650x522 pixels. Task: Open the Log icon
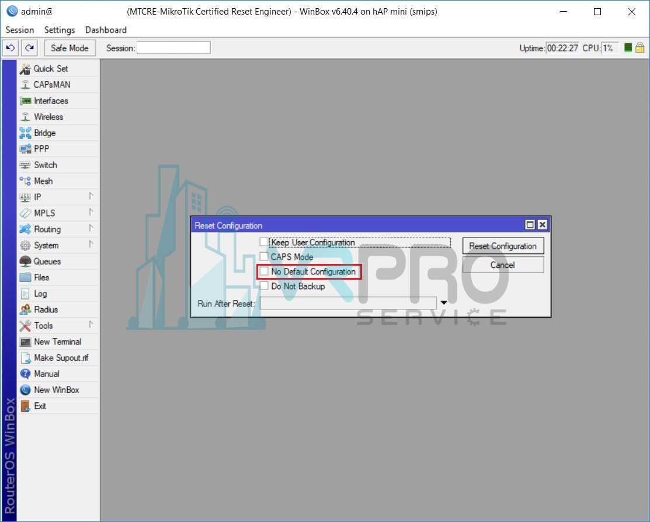point(25,294)
